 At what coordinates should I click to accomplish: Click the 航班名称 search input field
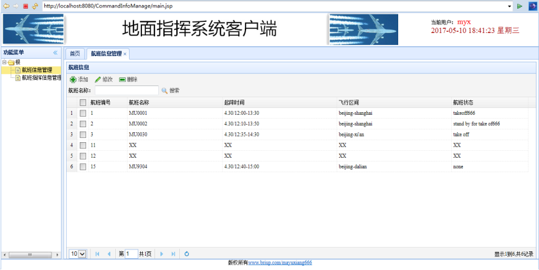[126, 90]
